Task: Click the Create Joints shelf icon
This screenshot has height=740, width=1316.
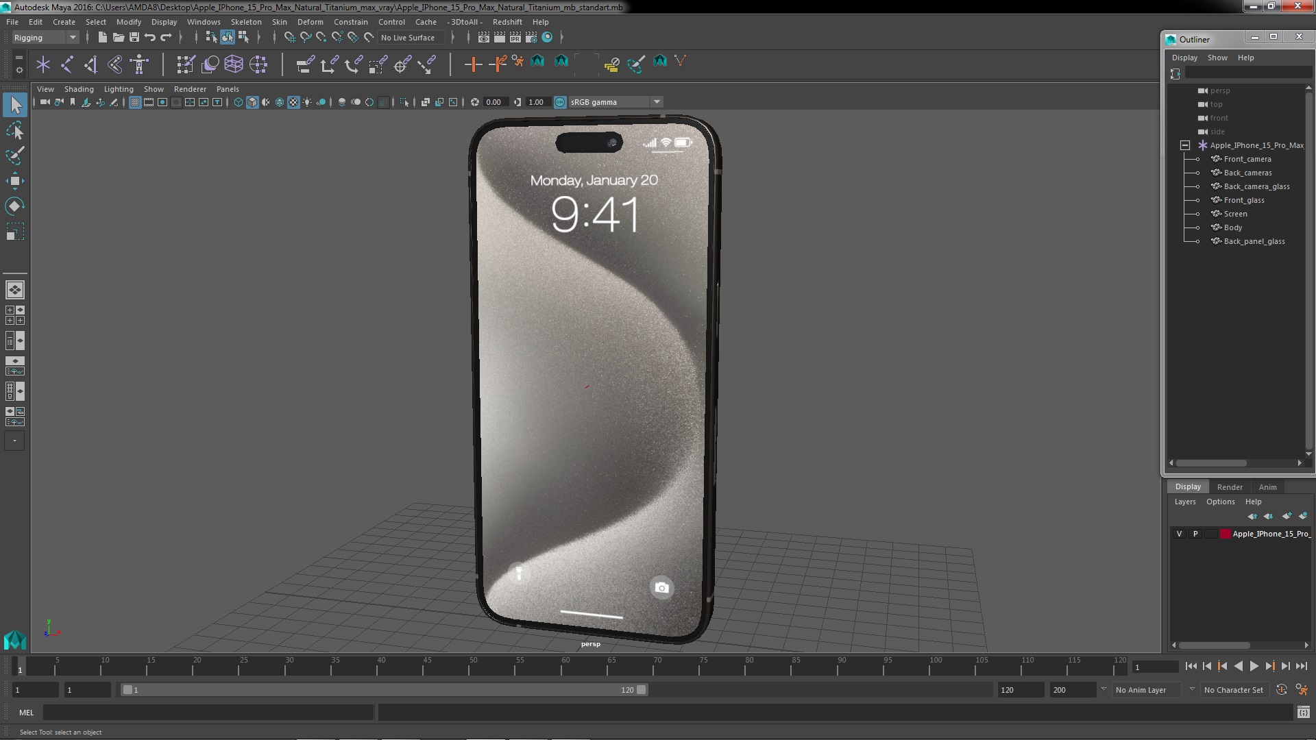Action: pyautogui.click(x=67, y=65)
